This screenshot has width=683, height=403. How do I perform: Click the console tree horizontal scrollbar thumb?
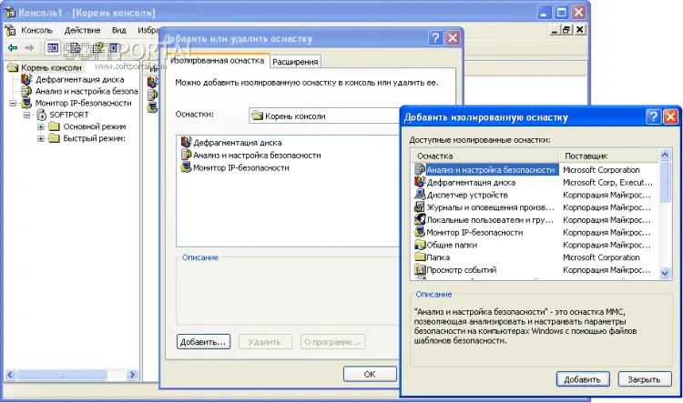pyautogui.click(x=62, y=374)
